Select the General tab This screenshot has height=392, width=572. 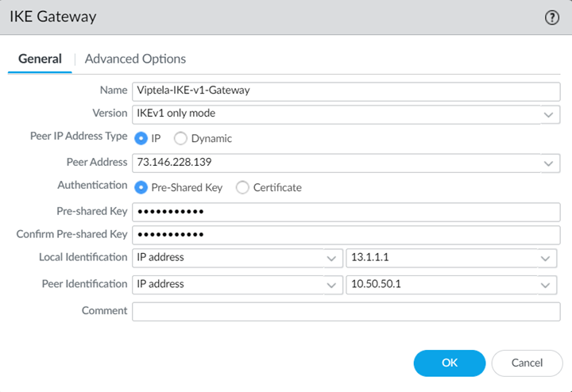coord(40,59)
